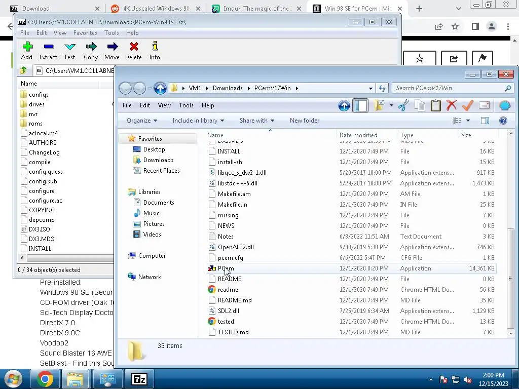This screenshot has width=519, height=389.
Task: Open the Explorer View menu
Action: coord(164,105)
